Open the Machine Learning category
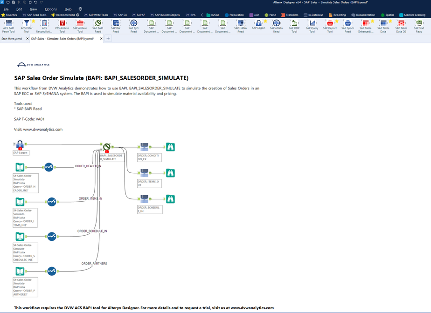Image resolution: width=431 pixels, height=313 pixels. 412,15
